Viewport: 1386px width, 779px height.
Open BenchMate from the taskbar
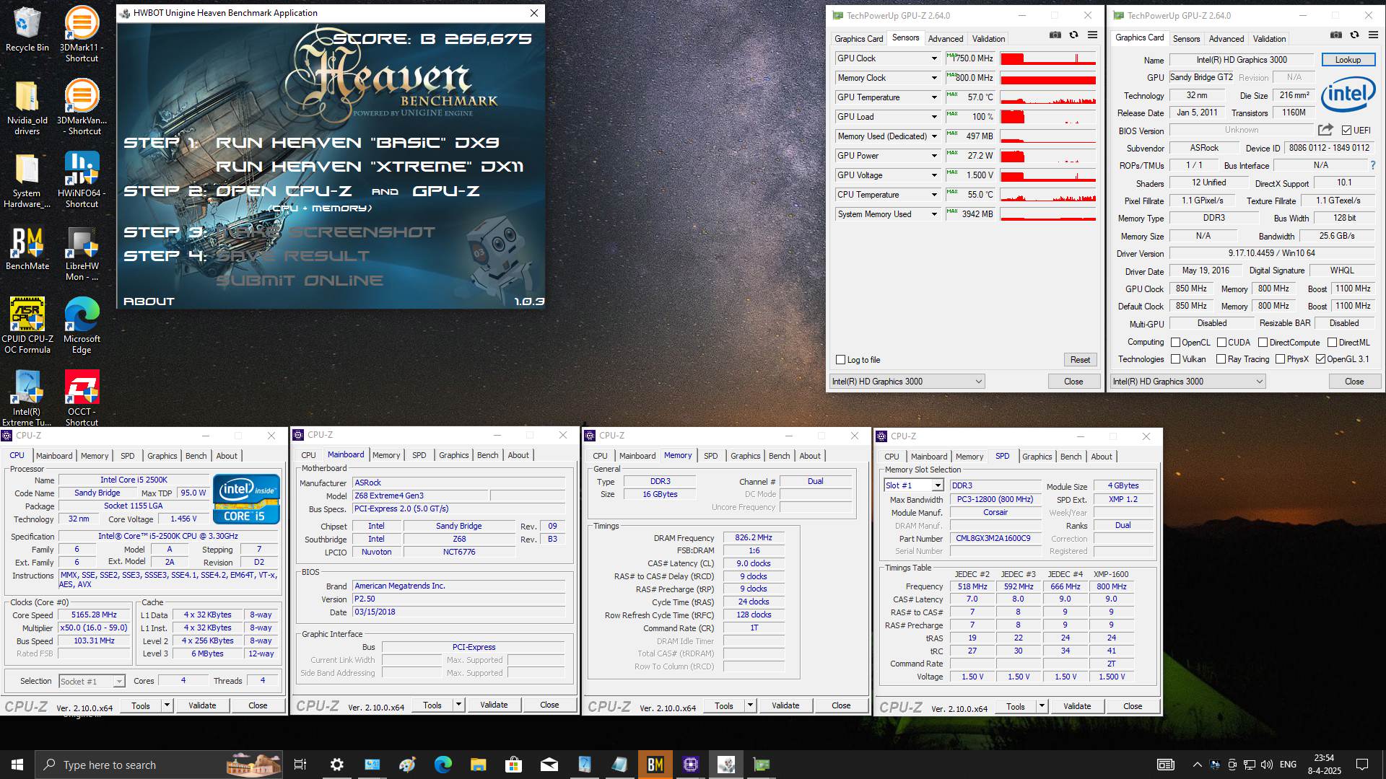point(655,765)
